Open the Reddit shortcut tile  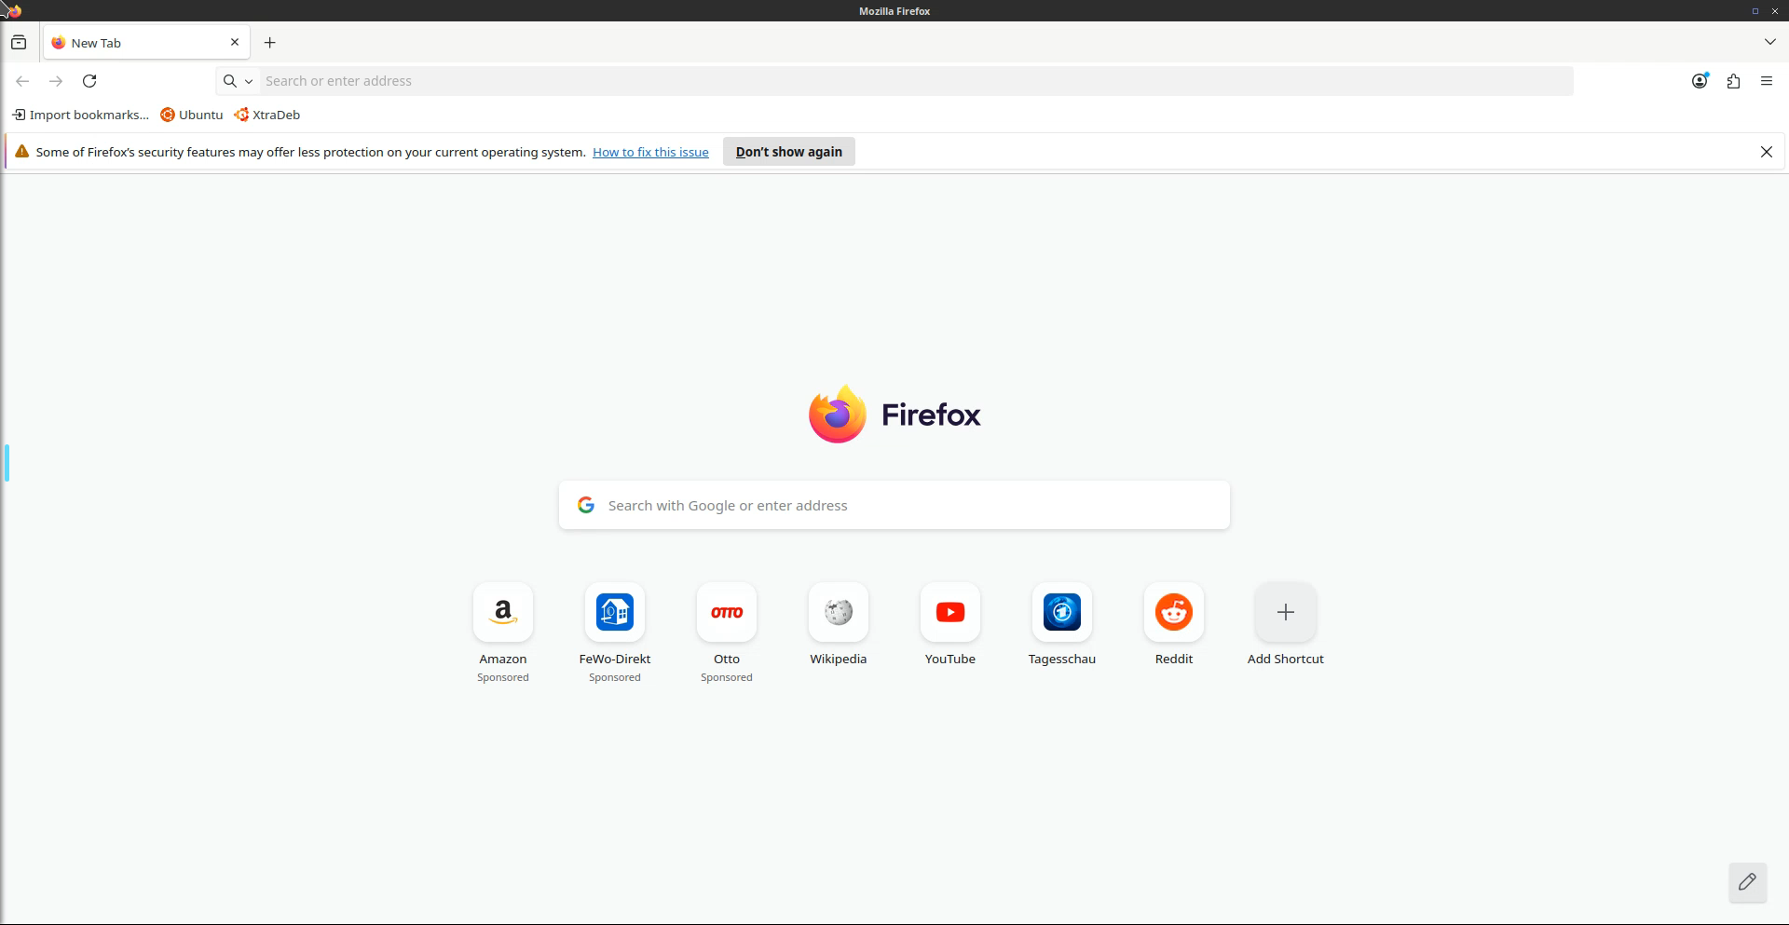[x=1174, y=612]
